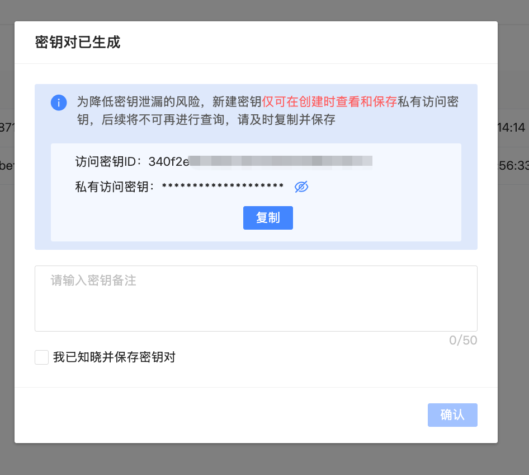Click the background row cell starting with be

[x=6, y=166]
